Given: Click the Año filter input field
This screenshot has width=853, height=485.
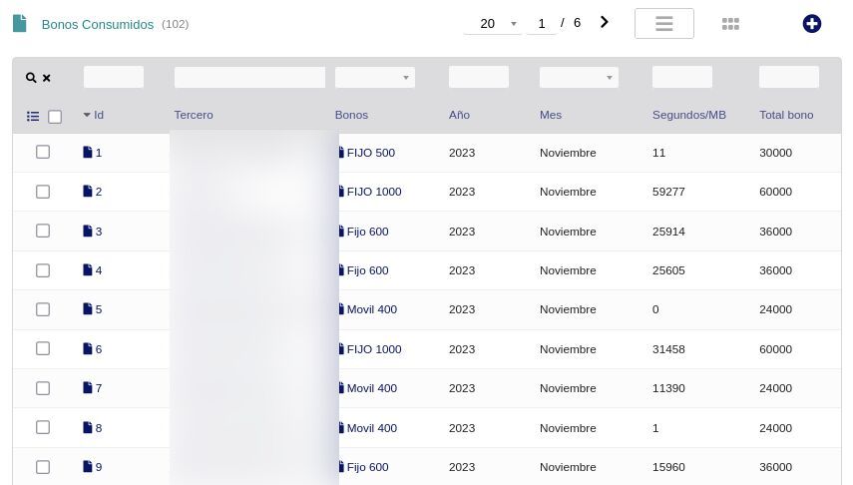Looking at the screenshot, I should click(x=479, y=77).
